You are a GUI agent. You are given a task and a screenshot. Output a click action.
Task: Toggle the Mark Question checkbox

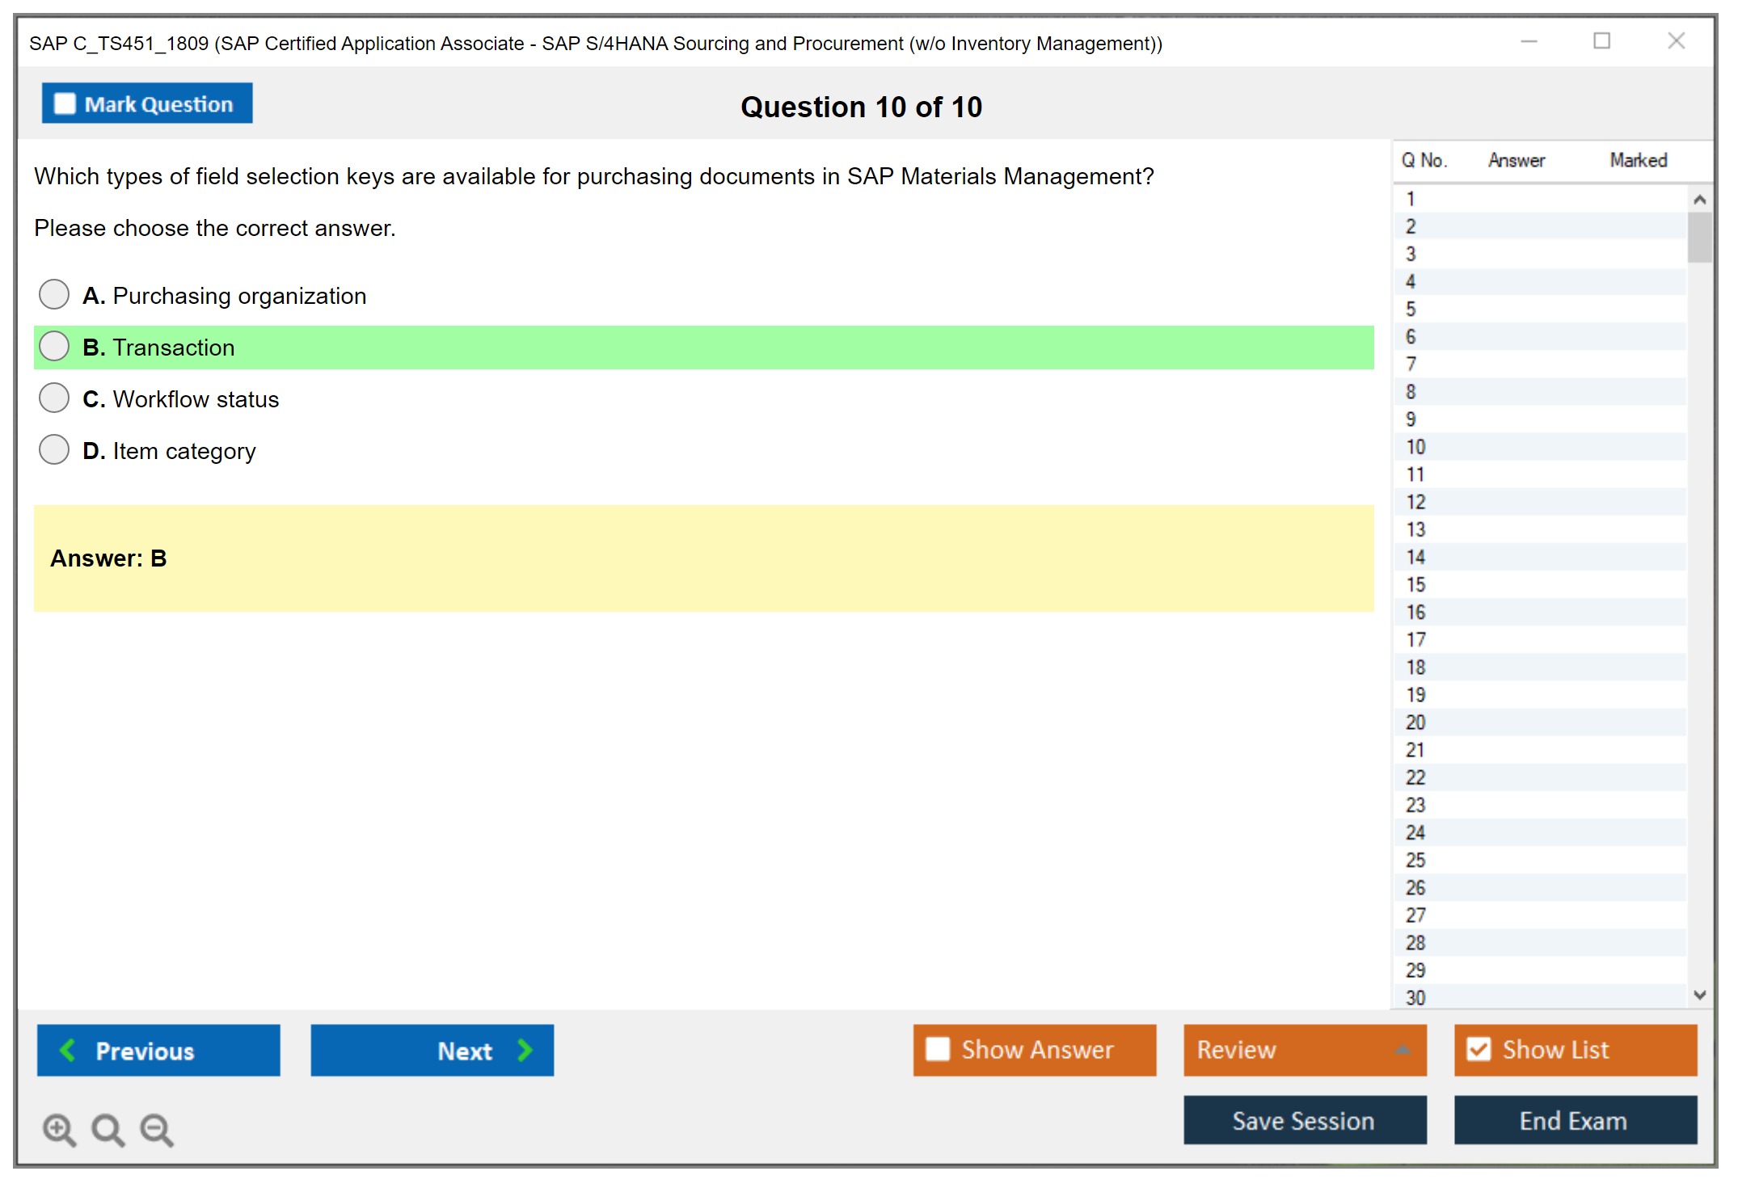coord(65,104)
